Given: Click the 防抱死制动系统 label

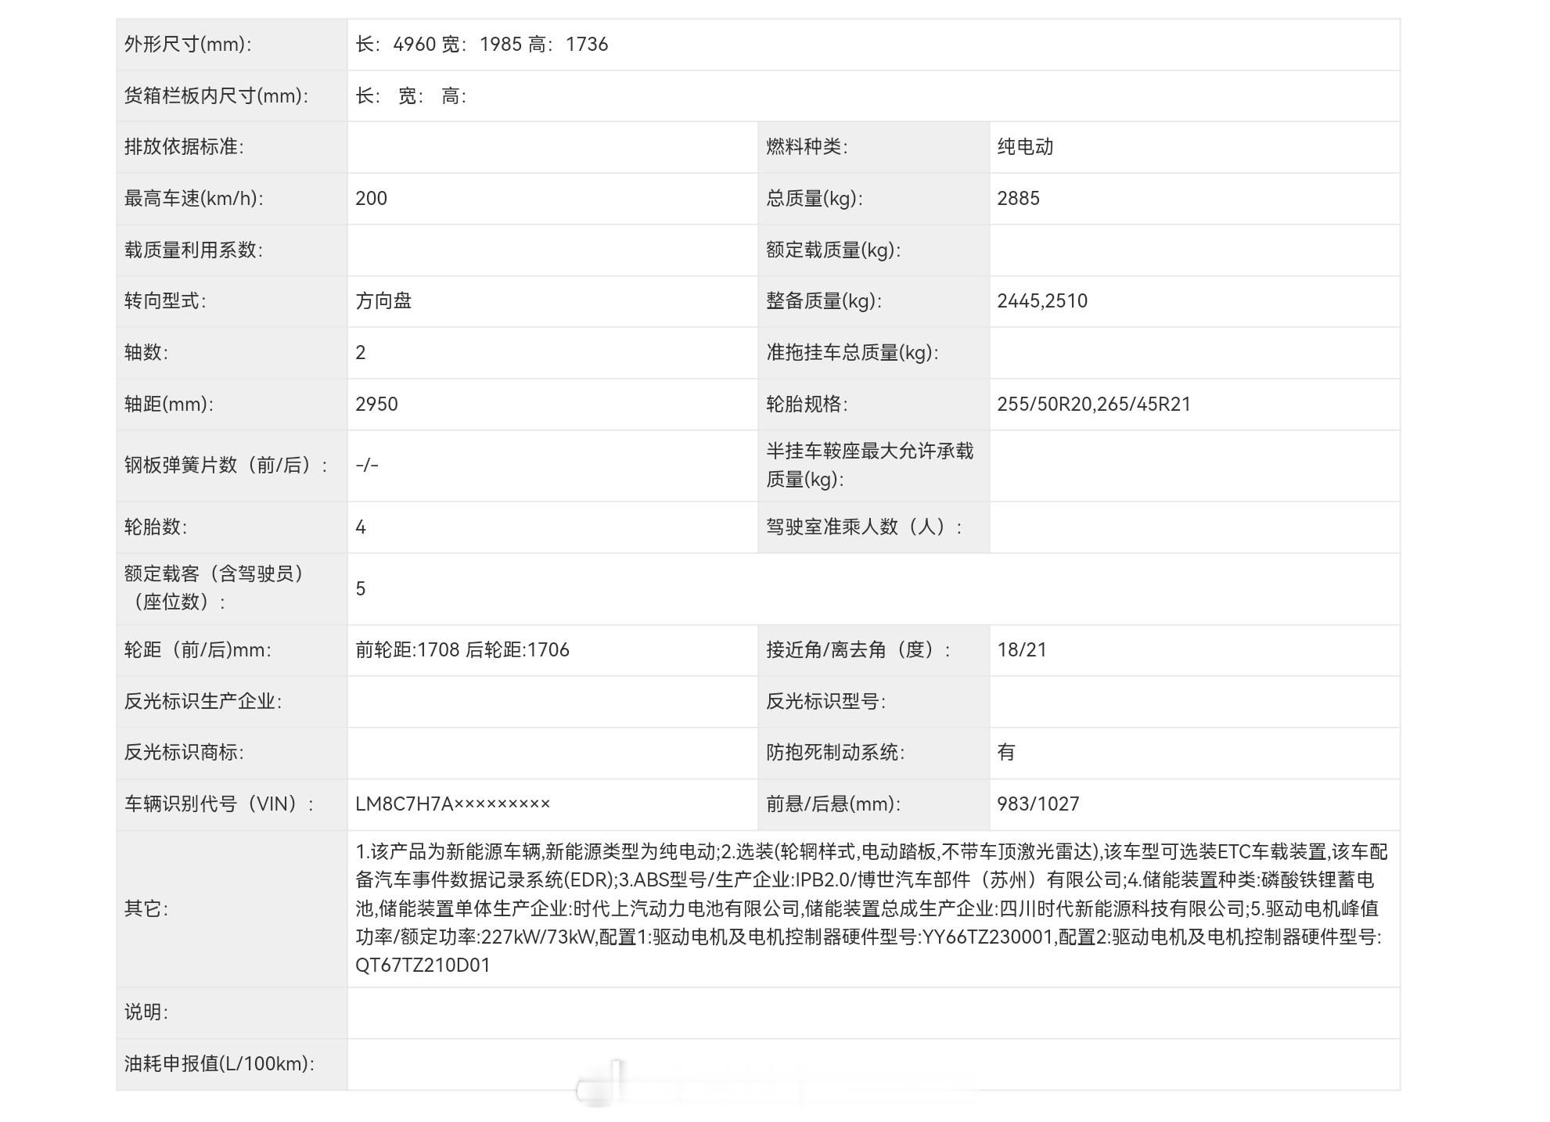Looking at the screenshot, I should coord(835,753).
